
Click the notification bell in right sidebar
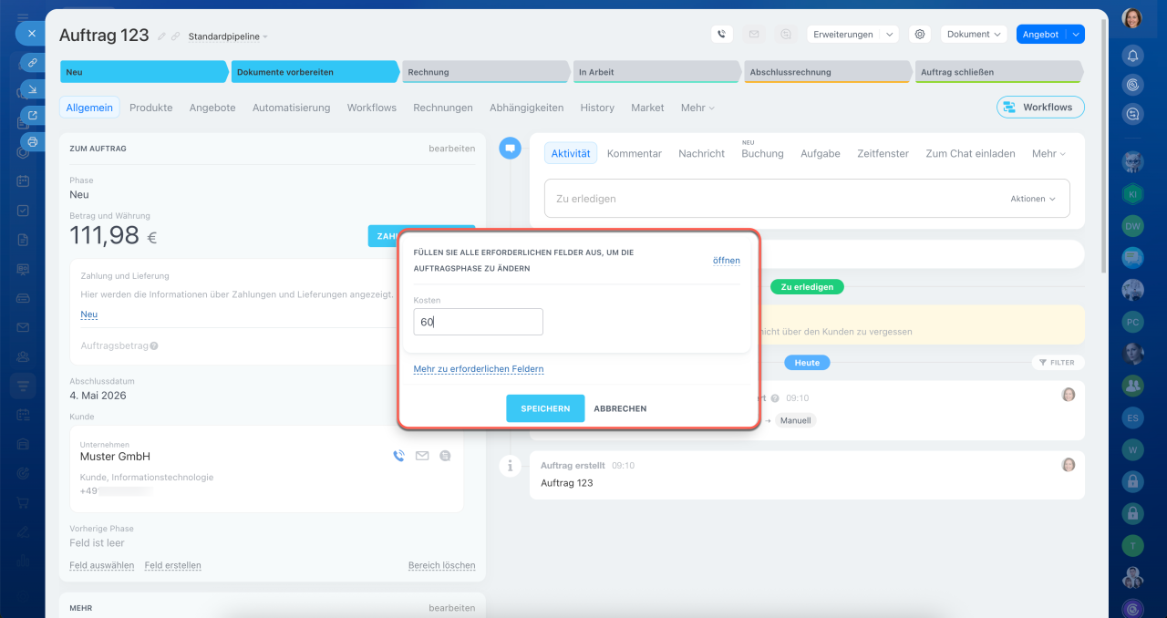1132,56
